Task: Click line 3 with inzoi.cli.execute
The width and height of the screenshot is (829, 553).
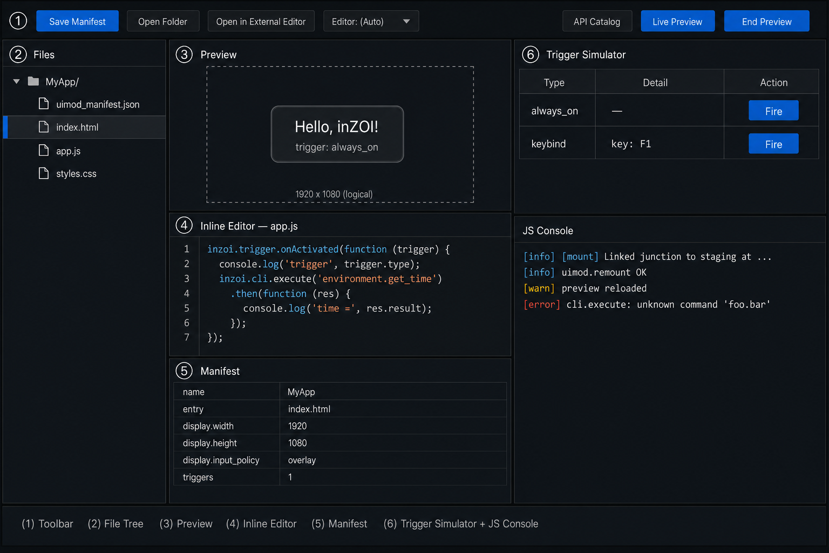Action: 330,279
